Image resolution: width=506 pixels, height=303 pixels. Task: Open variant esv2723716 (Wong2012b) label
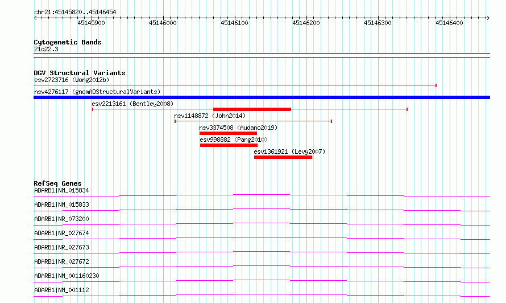click(72, 80)
